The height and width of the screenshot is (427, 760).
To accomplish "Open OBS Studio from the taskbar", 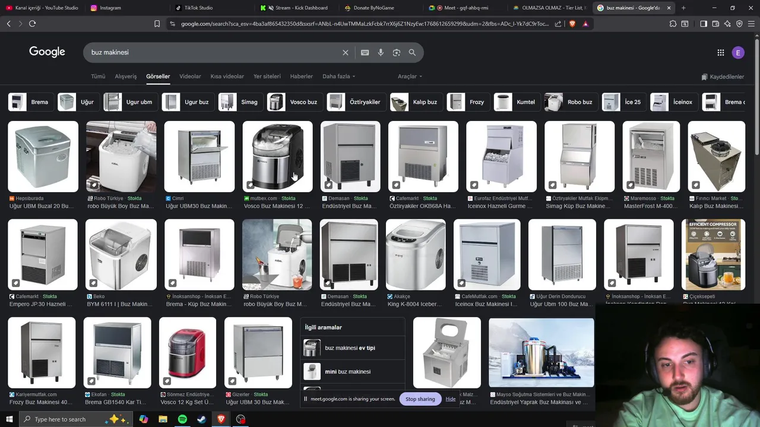I will pos(240,419).
